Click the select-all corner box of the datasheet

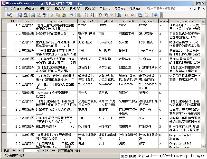tap(4, 21)
